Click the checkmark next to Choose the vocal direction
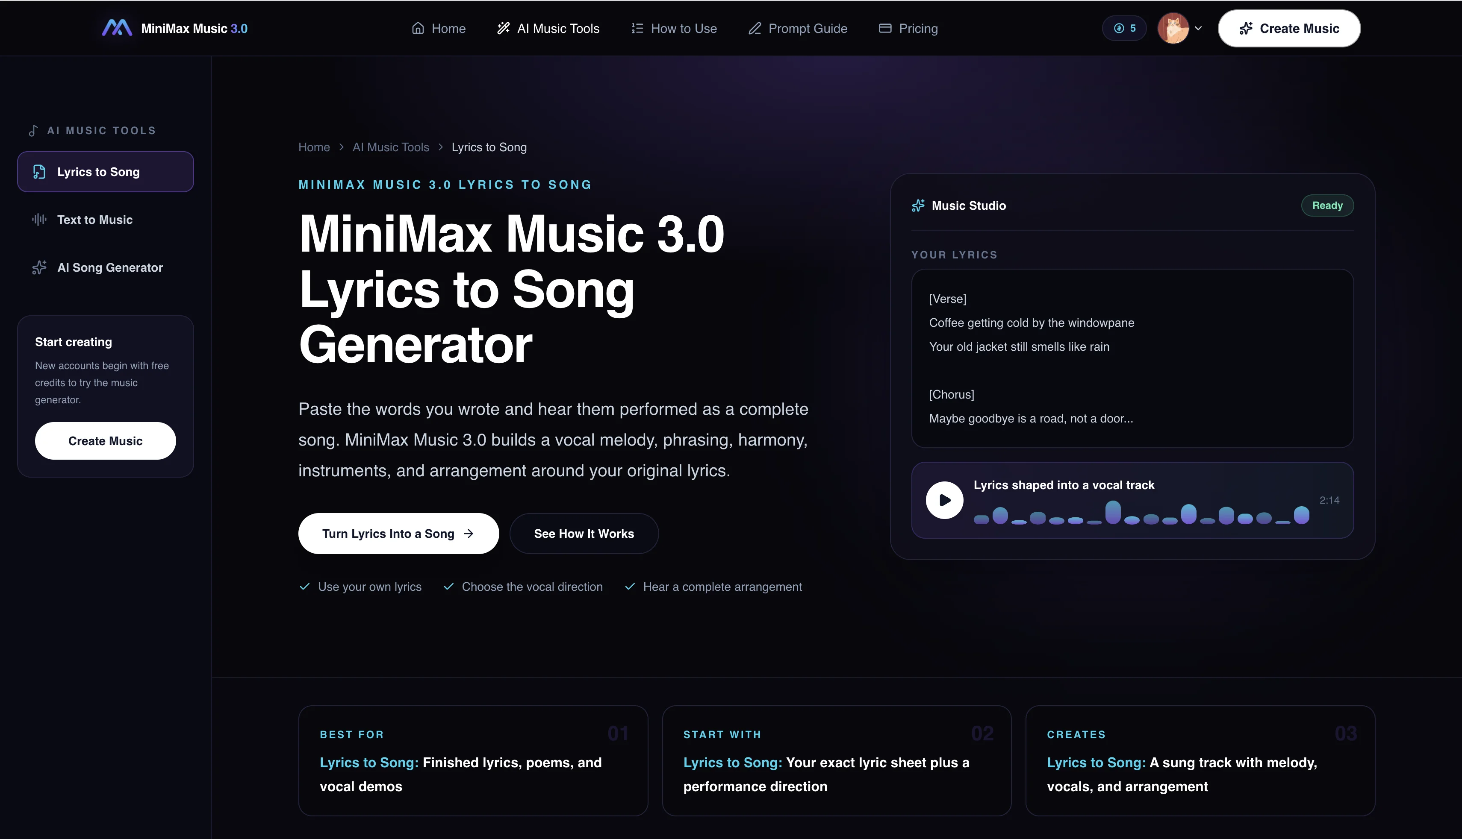The image size is (1462, 839). 448,587
